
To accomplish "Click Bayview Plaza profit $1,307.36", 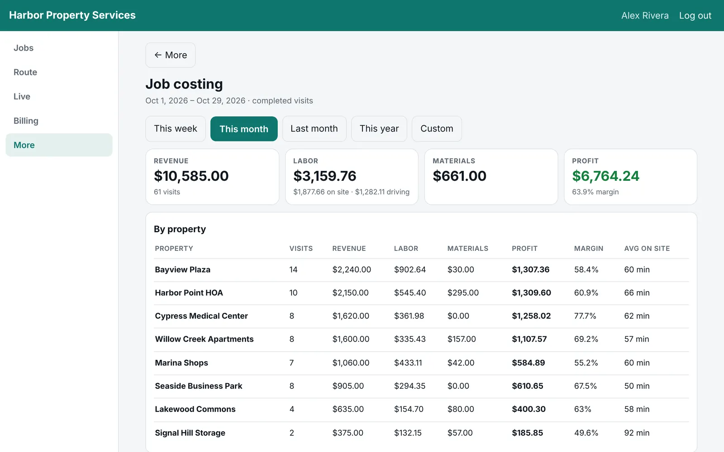I will tap(530, 270).
